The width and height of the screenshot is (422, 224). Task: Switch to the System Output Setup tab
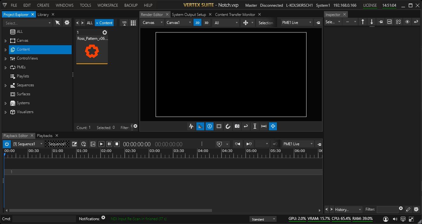(x=189, y=14)
